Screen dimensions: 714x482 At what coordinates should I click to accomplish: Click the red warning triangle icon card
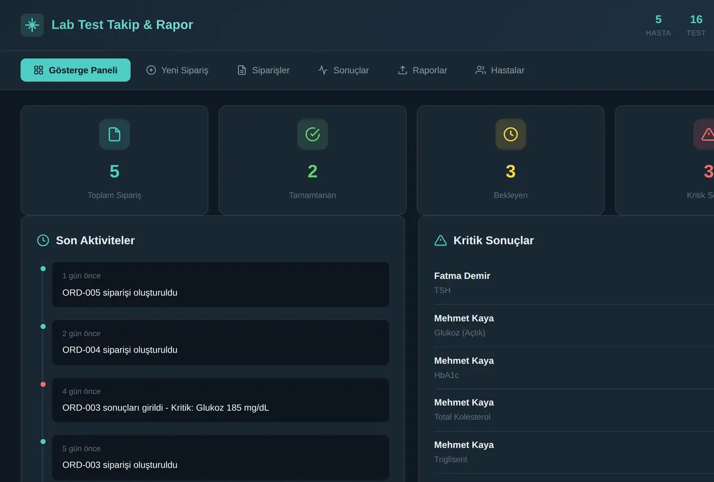click(x=705, y=134)
